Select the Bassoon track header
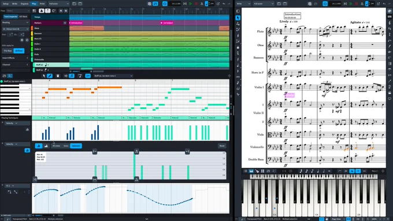393x221 pixels. coord(50,33)
